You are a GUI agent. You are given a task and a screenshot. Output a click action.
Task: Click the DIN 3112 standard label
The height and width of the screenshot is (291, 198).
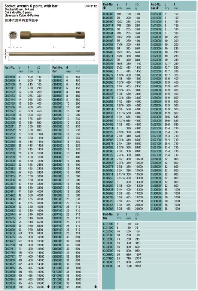91,6
